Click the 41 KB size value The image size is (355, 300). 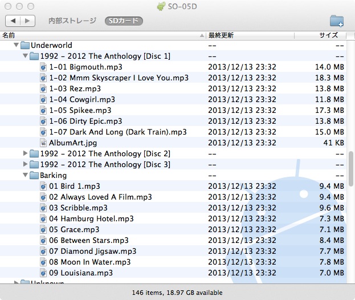[334, 143]
